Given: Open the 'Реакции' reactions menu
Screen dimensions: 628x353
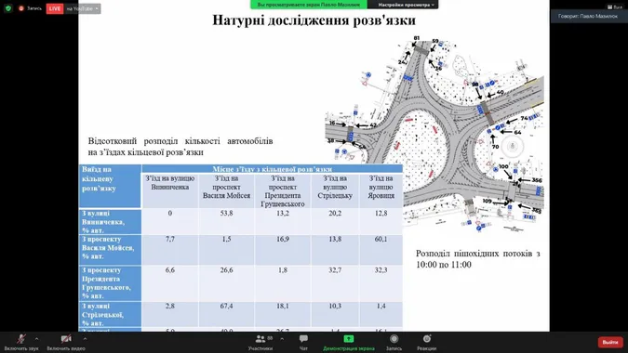Looking at the screenshot, I should (426, 343).
